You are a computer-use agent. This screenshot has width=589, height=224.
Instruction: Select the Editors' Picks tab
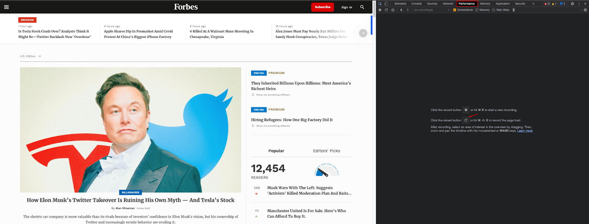[x=327, y=151]
